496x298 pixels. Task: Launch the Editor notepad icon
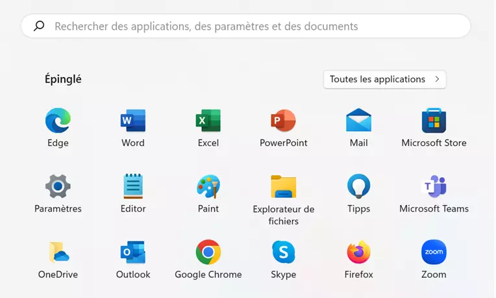click(133, 186)
